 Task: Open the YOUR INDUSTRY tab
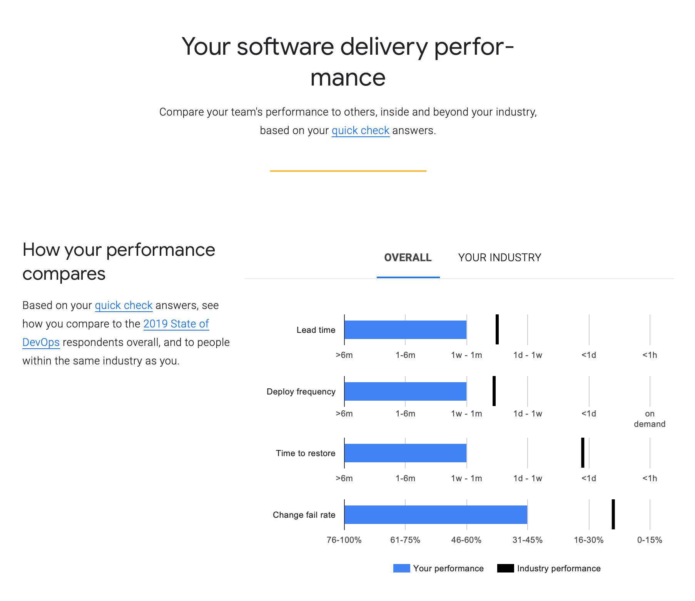click(500, 258)
